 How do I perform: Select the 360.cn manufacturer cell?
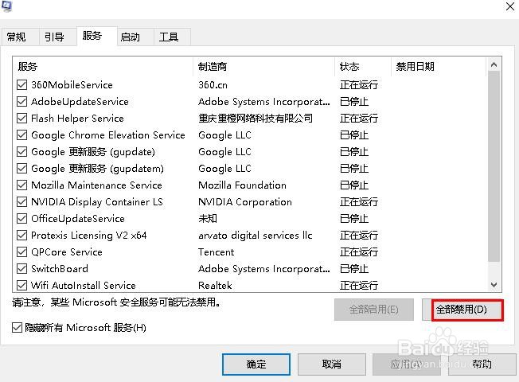(x=213, y=85)
